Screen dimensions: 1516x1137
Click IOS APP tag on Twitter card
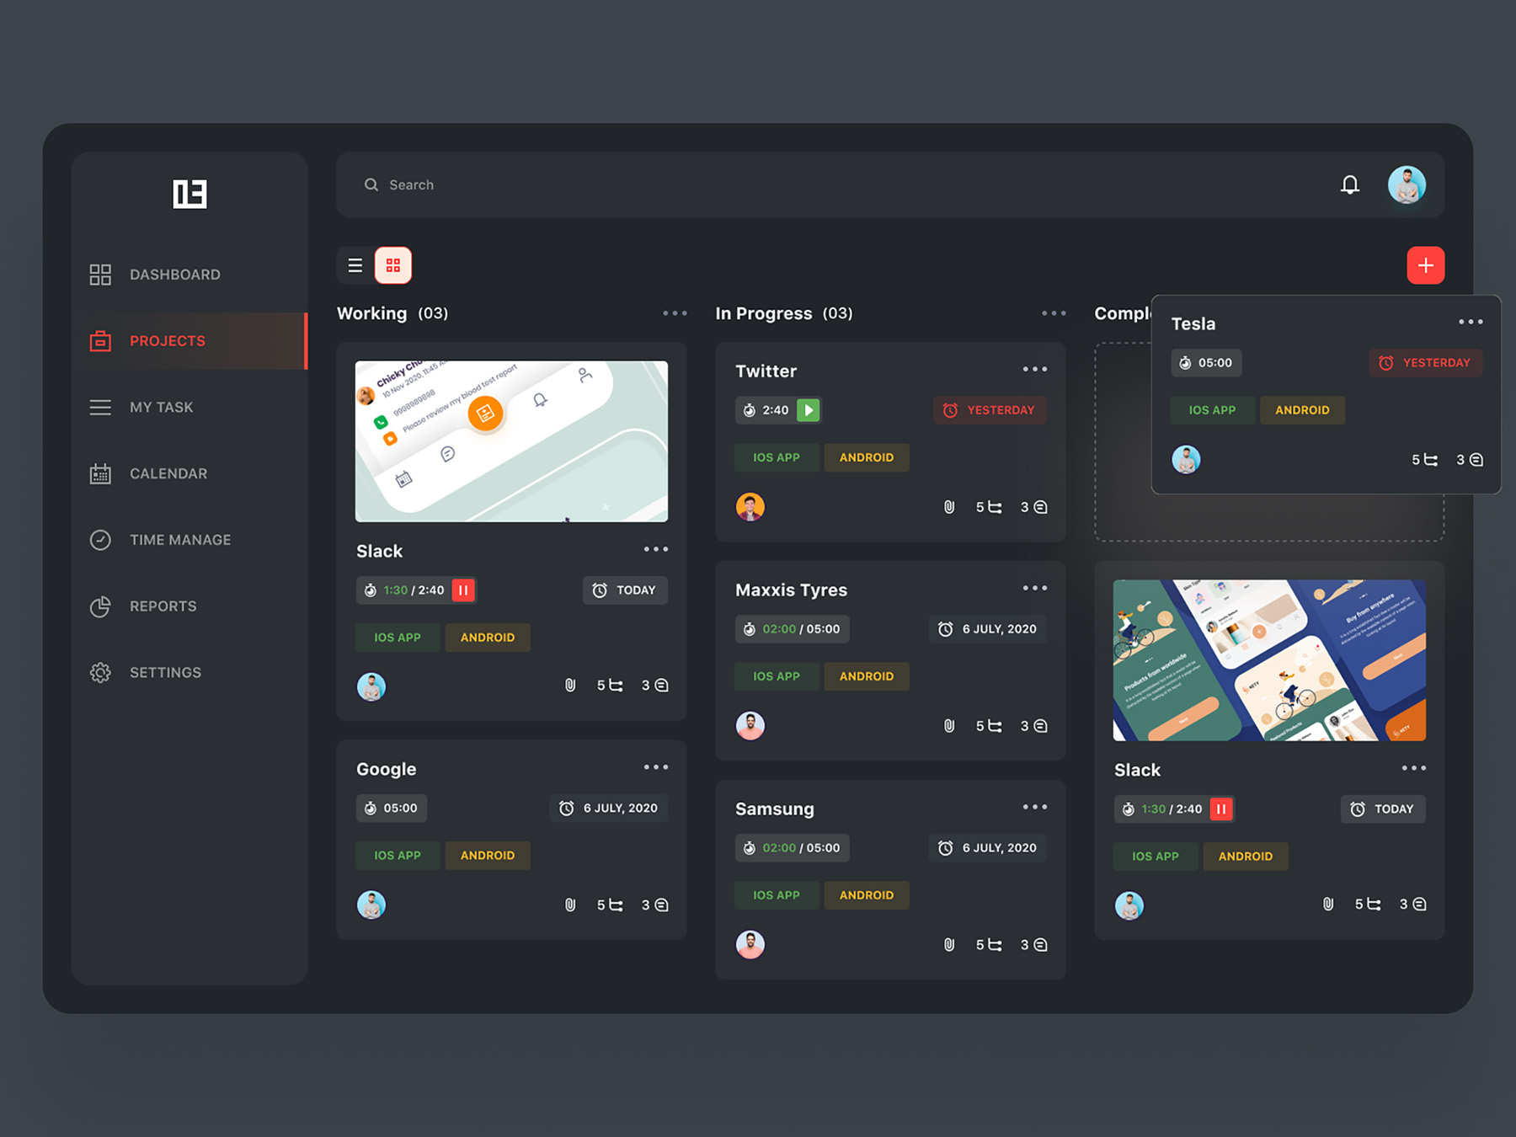(777, 457)
